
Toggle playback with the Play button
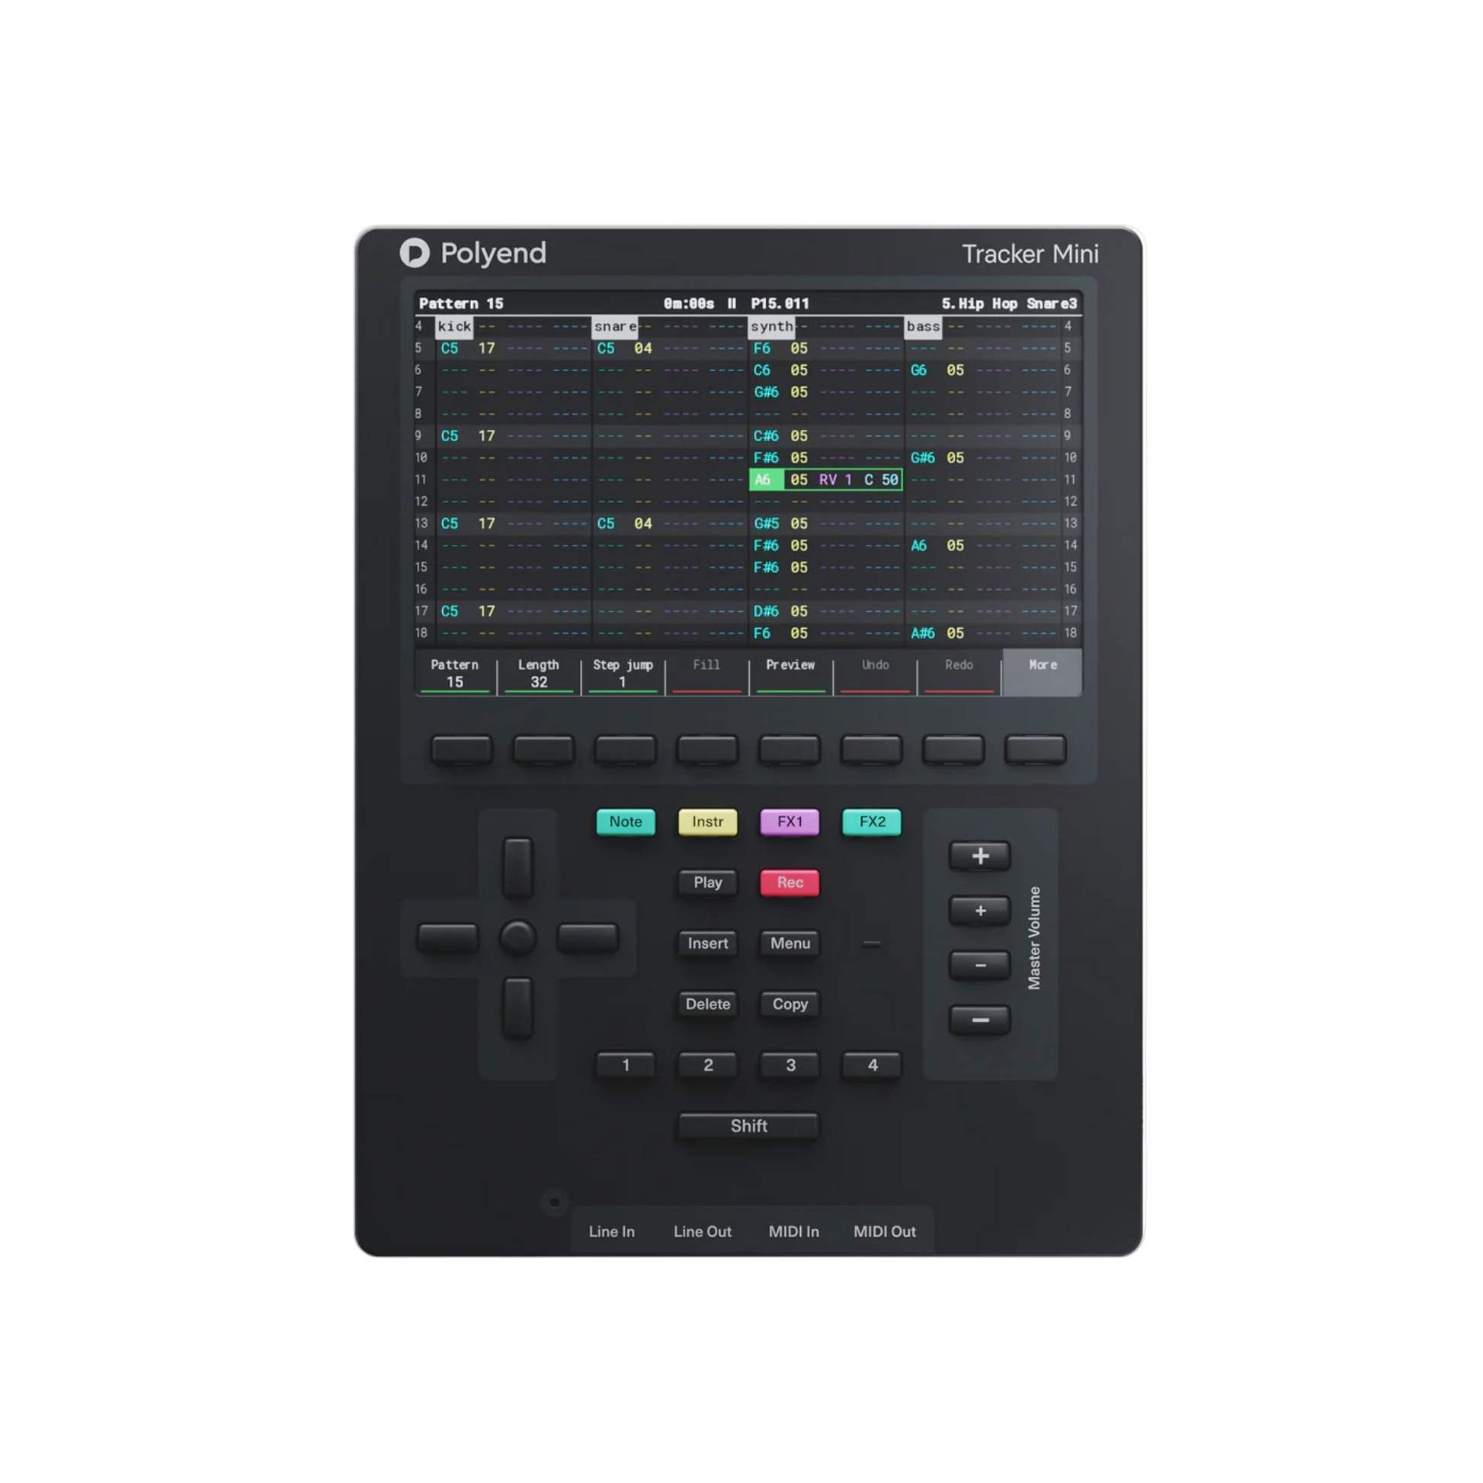click(x=707, y=882)
